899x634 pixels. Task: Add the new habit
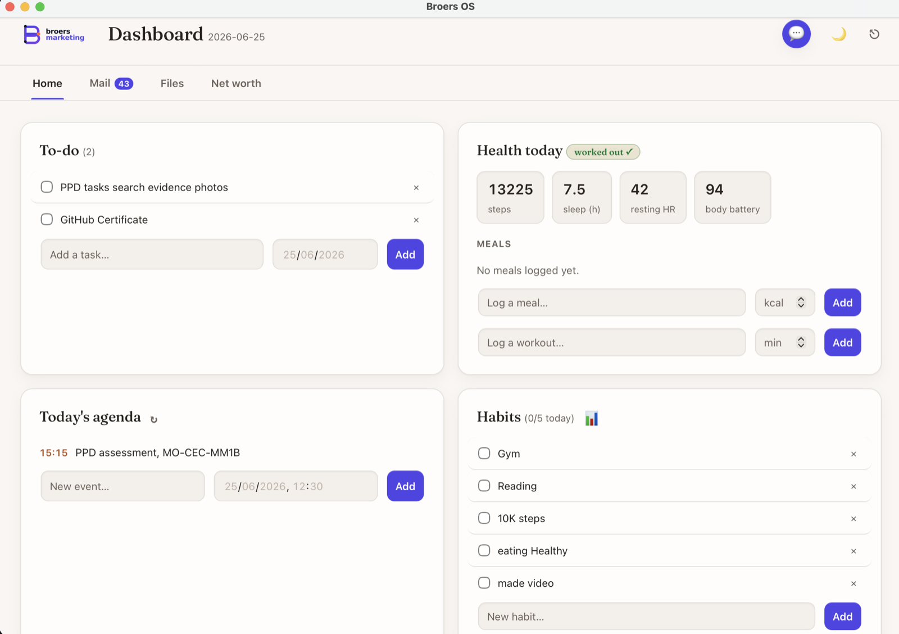click(842, 617)
